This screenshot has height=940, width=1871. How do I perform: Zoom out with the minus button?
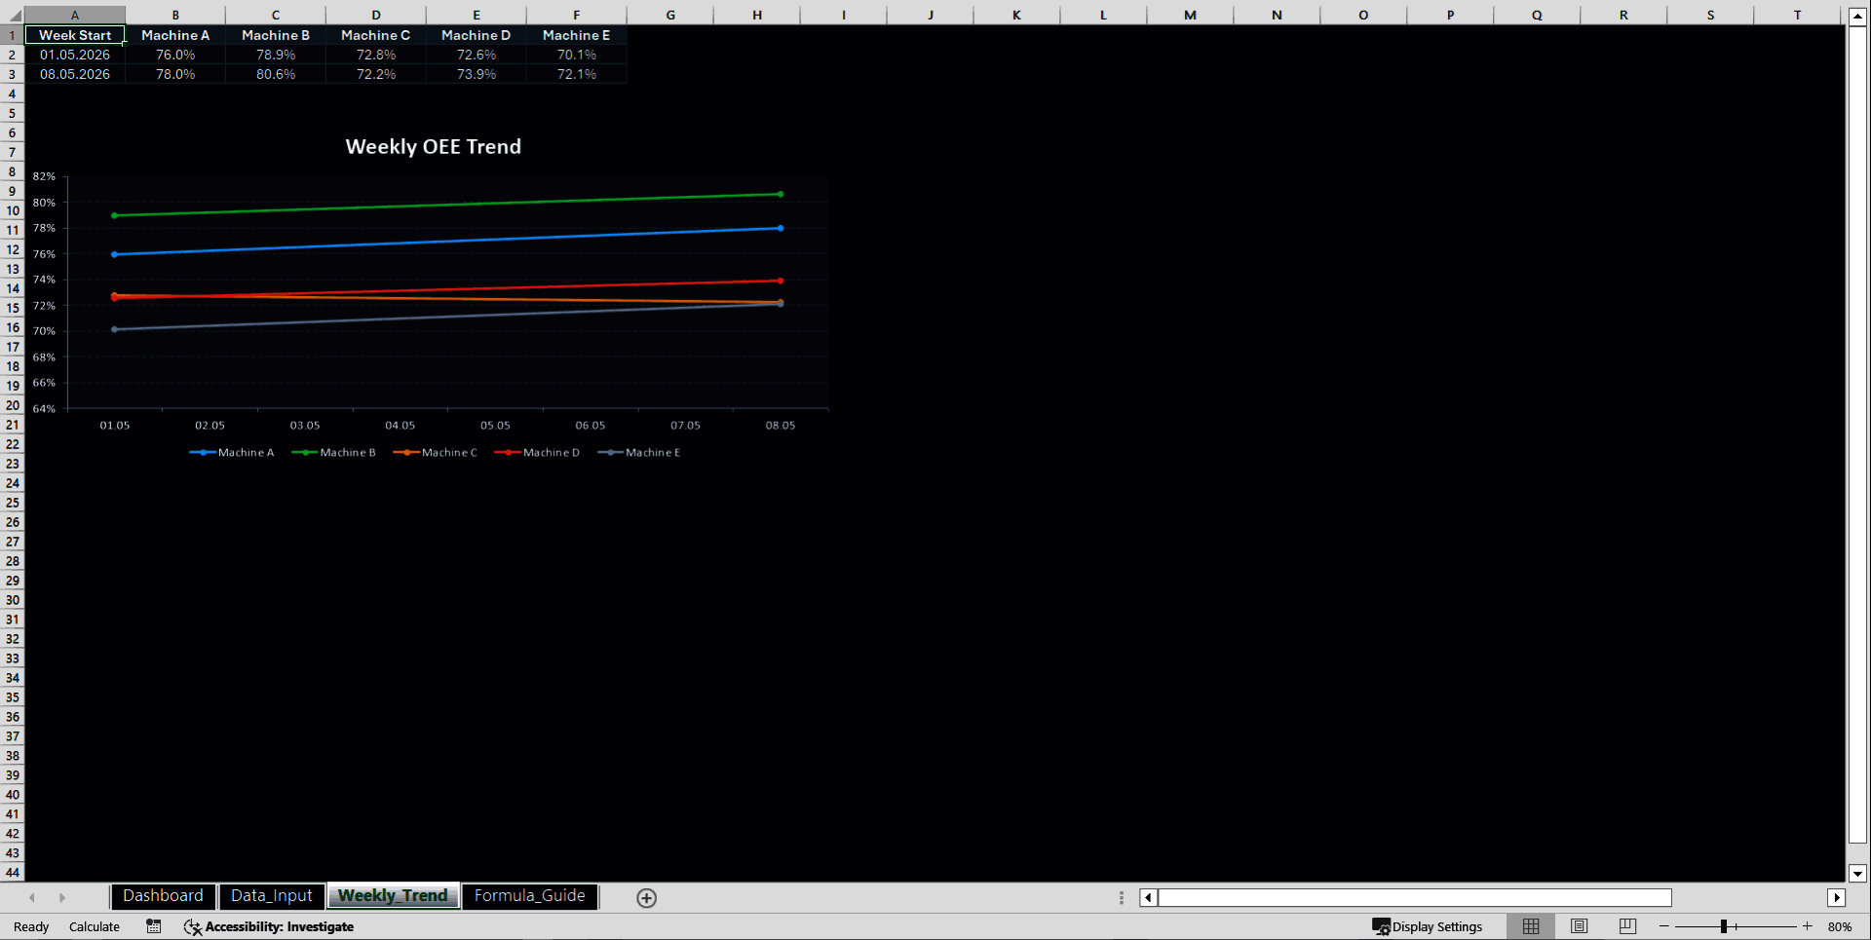(1664, 926)
